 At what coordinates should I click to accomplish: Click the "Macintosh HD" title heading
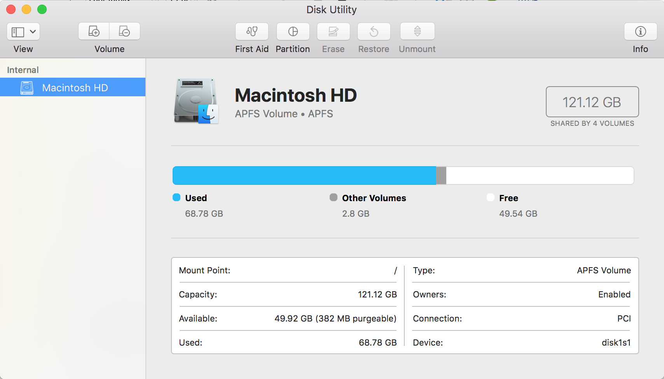pyautogui.click(x=296, y=96)
